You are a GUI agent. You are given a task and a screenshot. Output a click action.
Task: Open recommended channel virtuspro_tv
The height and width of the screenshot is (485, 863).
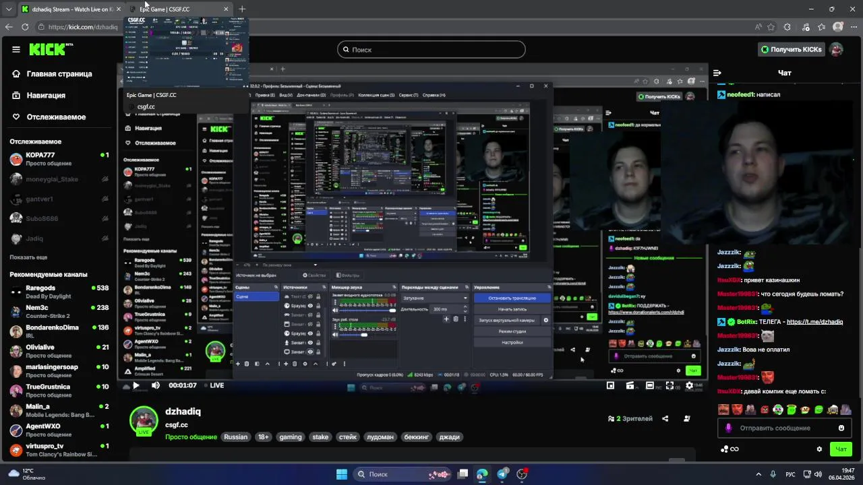[x=59, y=450]
